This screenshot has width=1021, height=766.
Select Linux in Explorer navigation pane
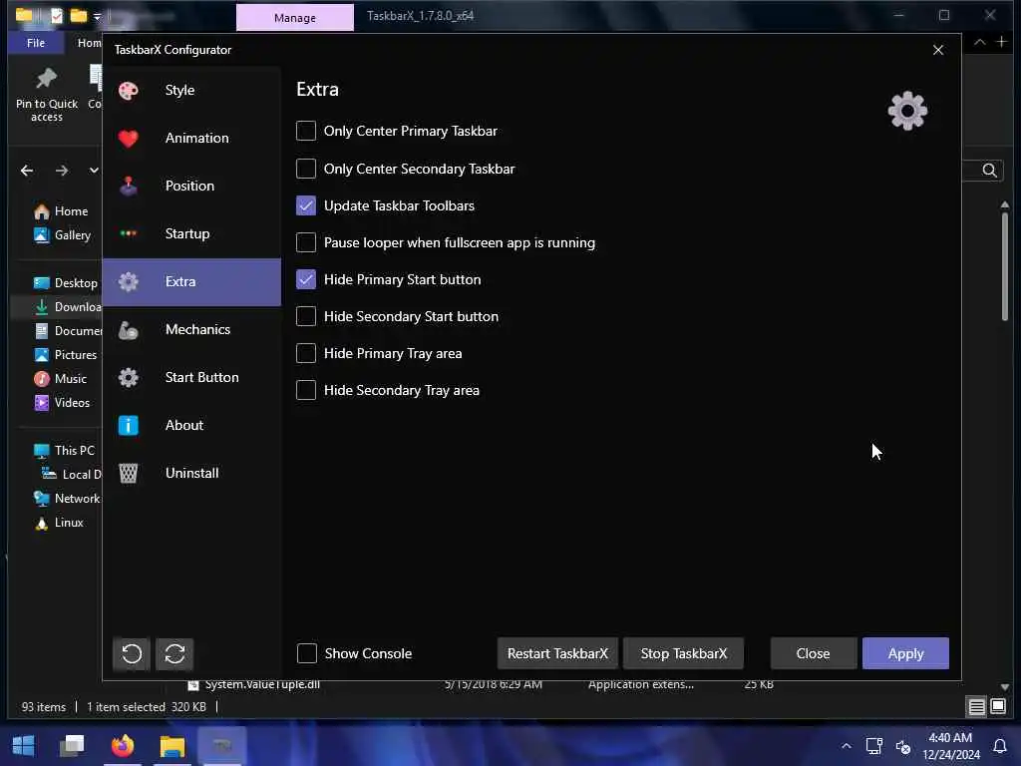click(60, 523)
